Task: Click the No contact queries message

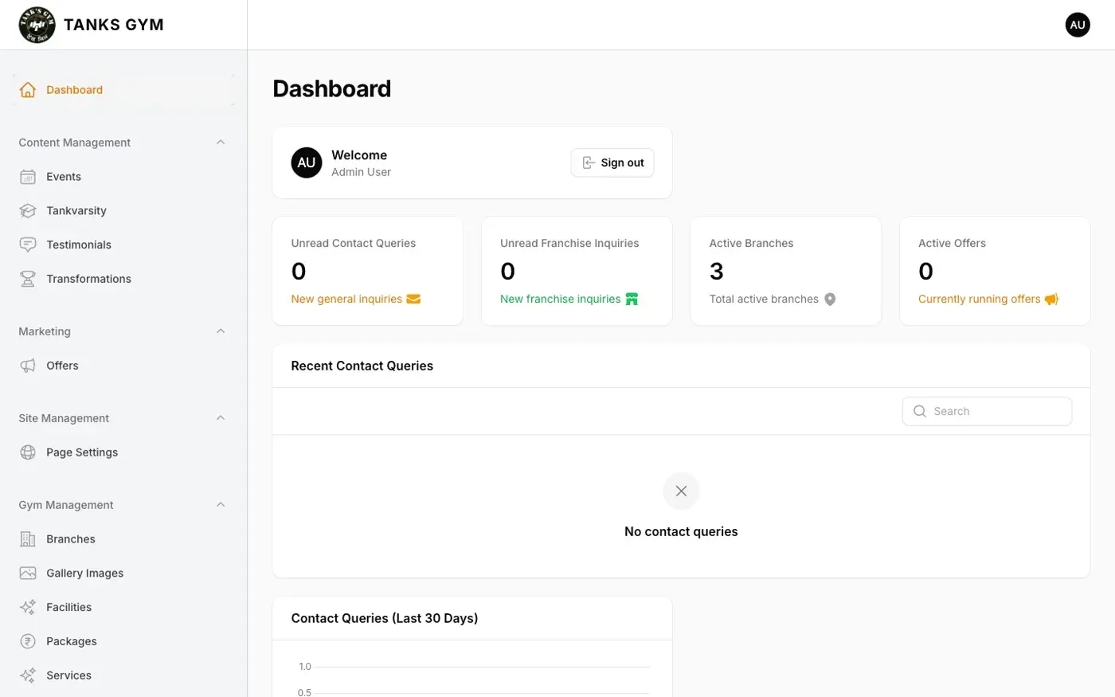Action: 681,531
